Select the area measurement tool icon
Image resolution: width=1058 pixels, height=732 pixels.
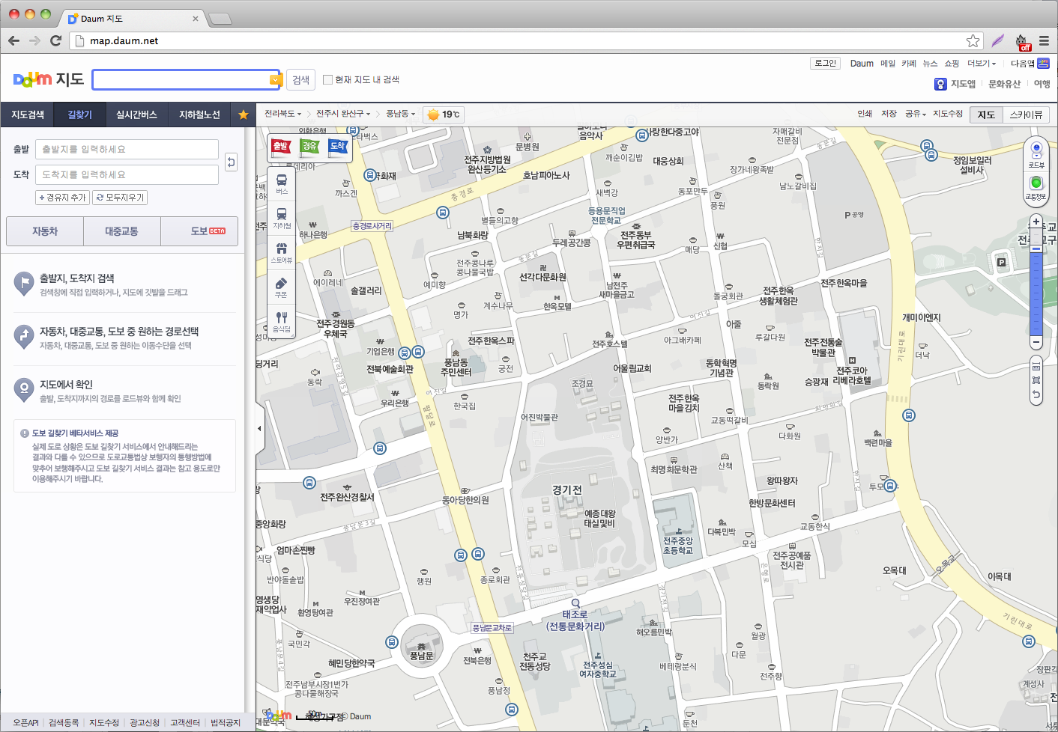(1036, 380)
